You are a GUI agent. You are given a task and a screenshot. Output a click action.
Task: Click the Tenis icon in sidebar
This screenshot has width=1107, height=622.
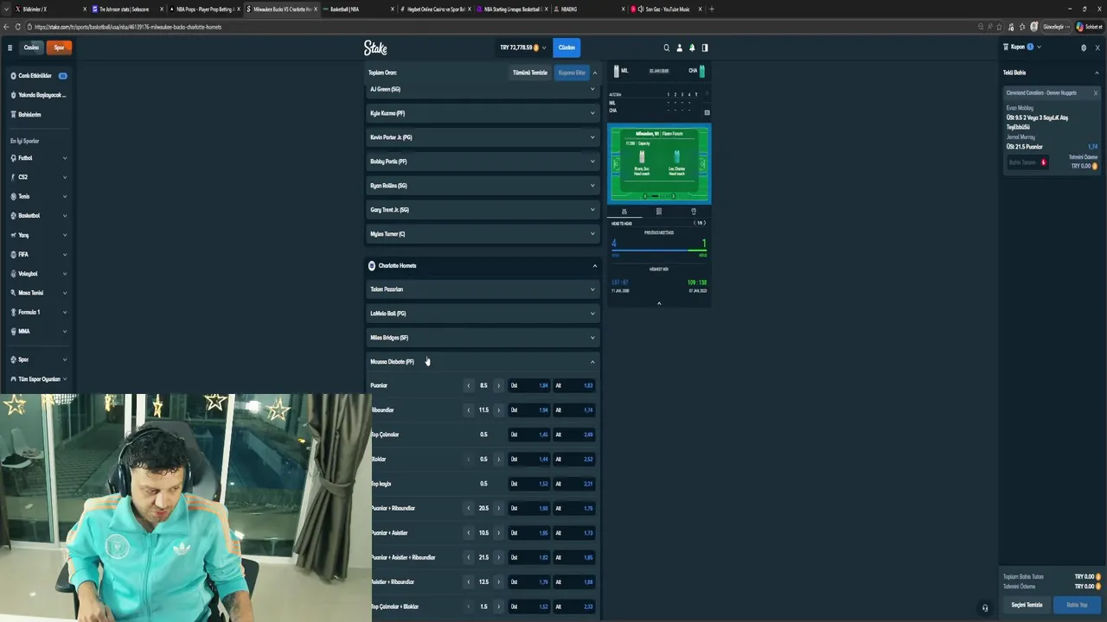[x=14, y=196]
